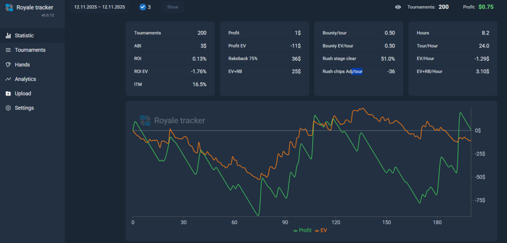The image size is (507, 243).
Task: Click the Rakeback 75% row label
Action: (x=243, y=59)
